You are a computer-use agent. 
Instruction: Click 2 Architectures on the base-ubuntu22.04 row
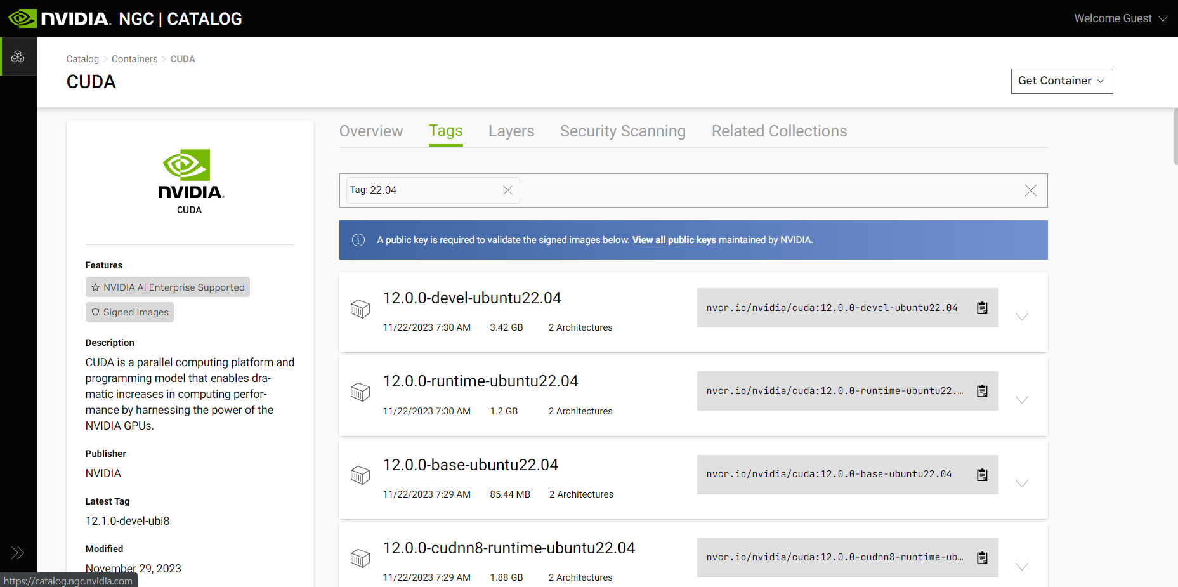[581, 494]
